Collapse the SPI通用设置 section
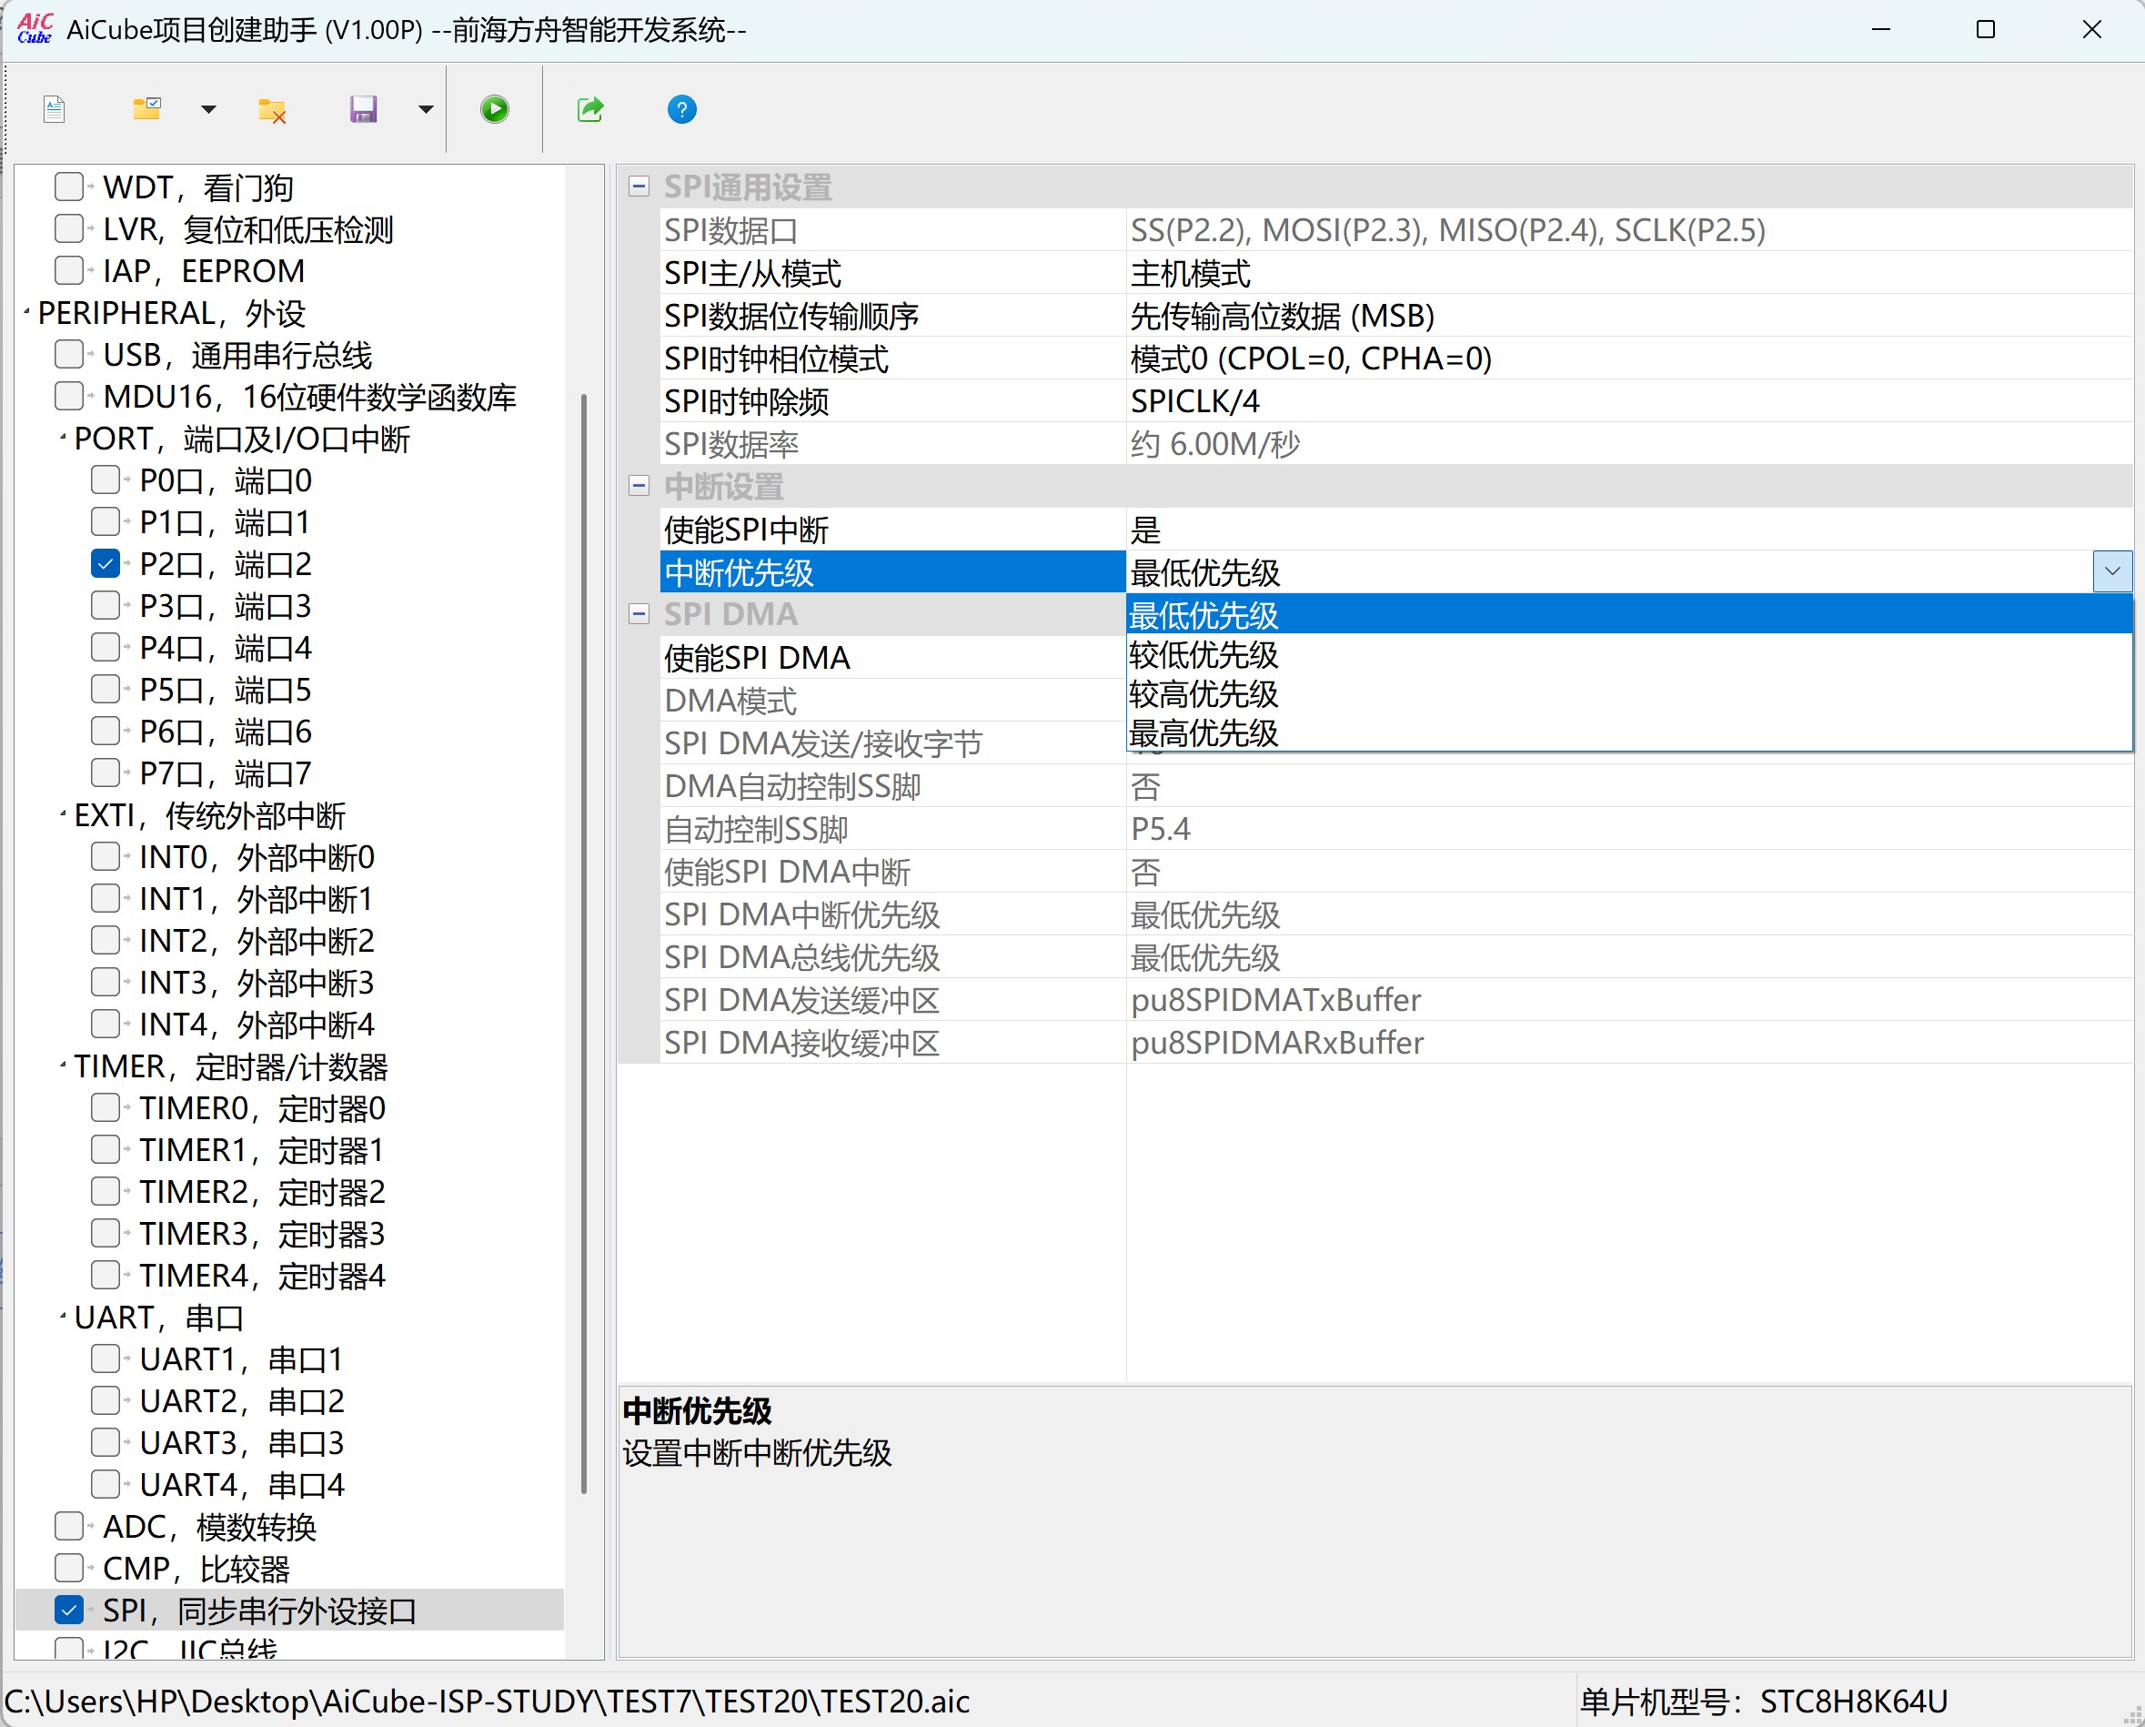The image size is (2145, 1727). (x=639, y=187)
